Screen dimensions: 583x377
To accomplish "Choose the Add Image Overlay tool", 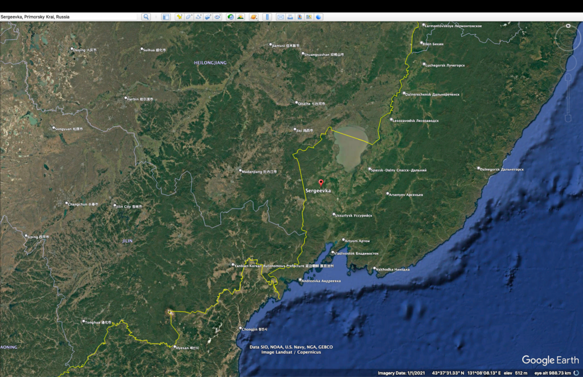I will [208, 17].
